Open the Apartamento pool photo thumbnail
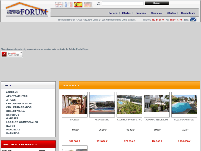Image resolution: width=201 pixels, height=151 pixels. coord(102,104)
